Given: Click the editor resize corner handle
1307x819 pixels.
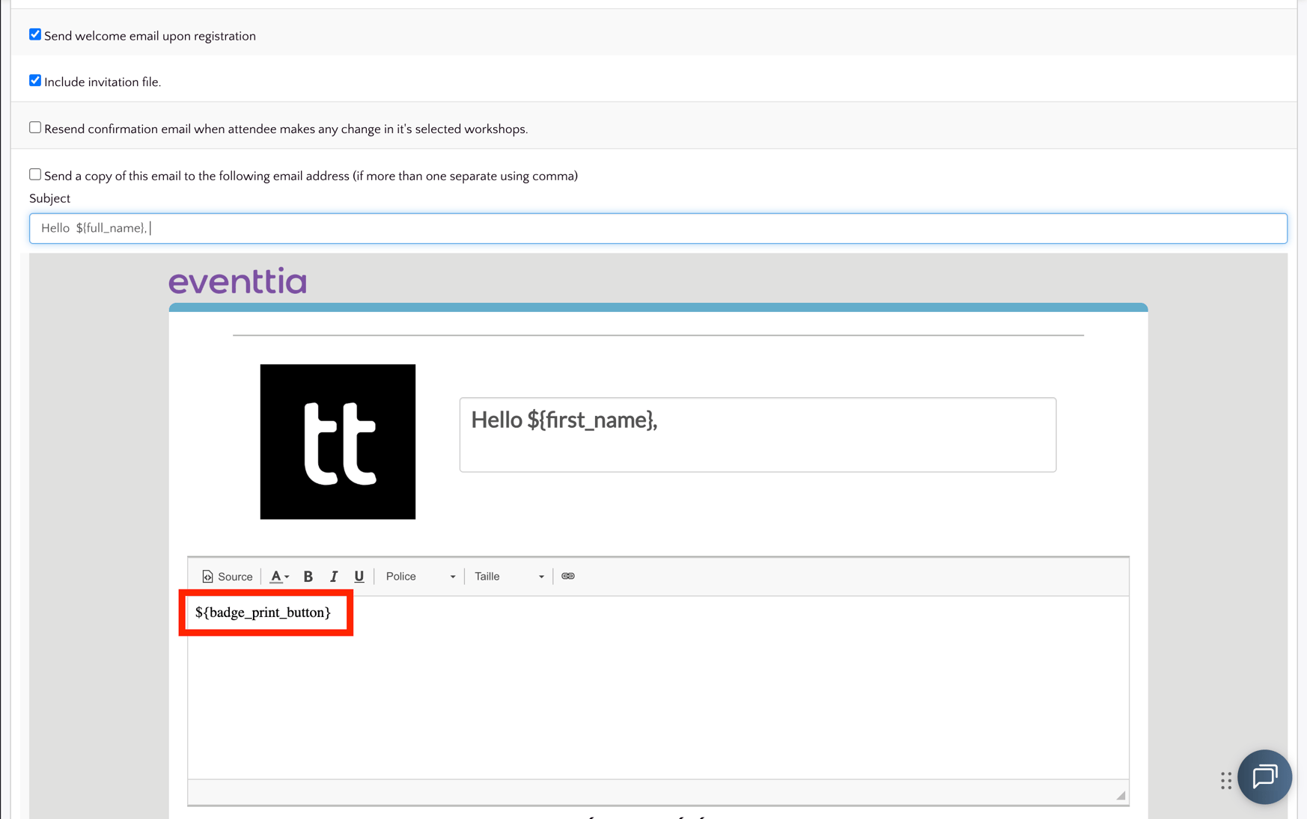Looking at the screenshot, I should click(1121, 795).
